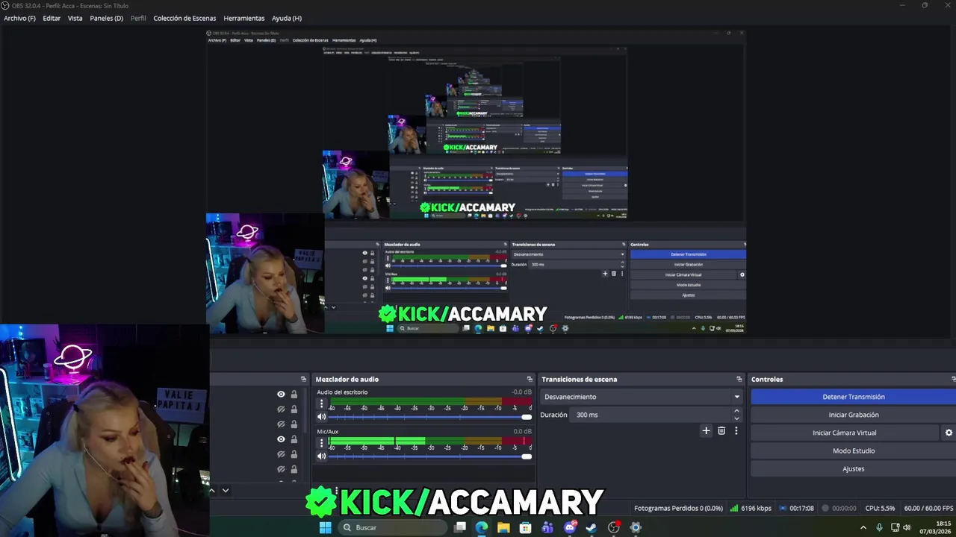This screenshot has height=537, width=956.
Task: Click the 60.00 / 60.00 FPS status text
Action: [928, 508]
